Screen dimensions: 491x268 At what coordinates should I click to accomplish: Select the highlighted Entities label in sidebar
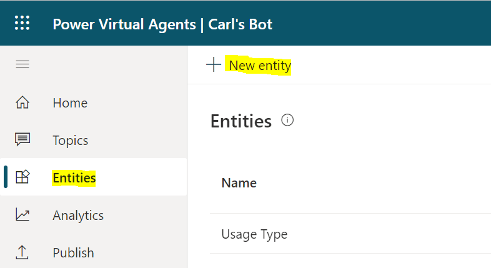(74, 178)
